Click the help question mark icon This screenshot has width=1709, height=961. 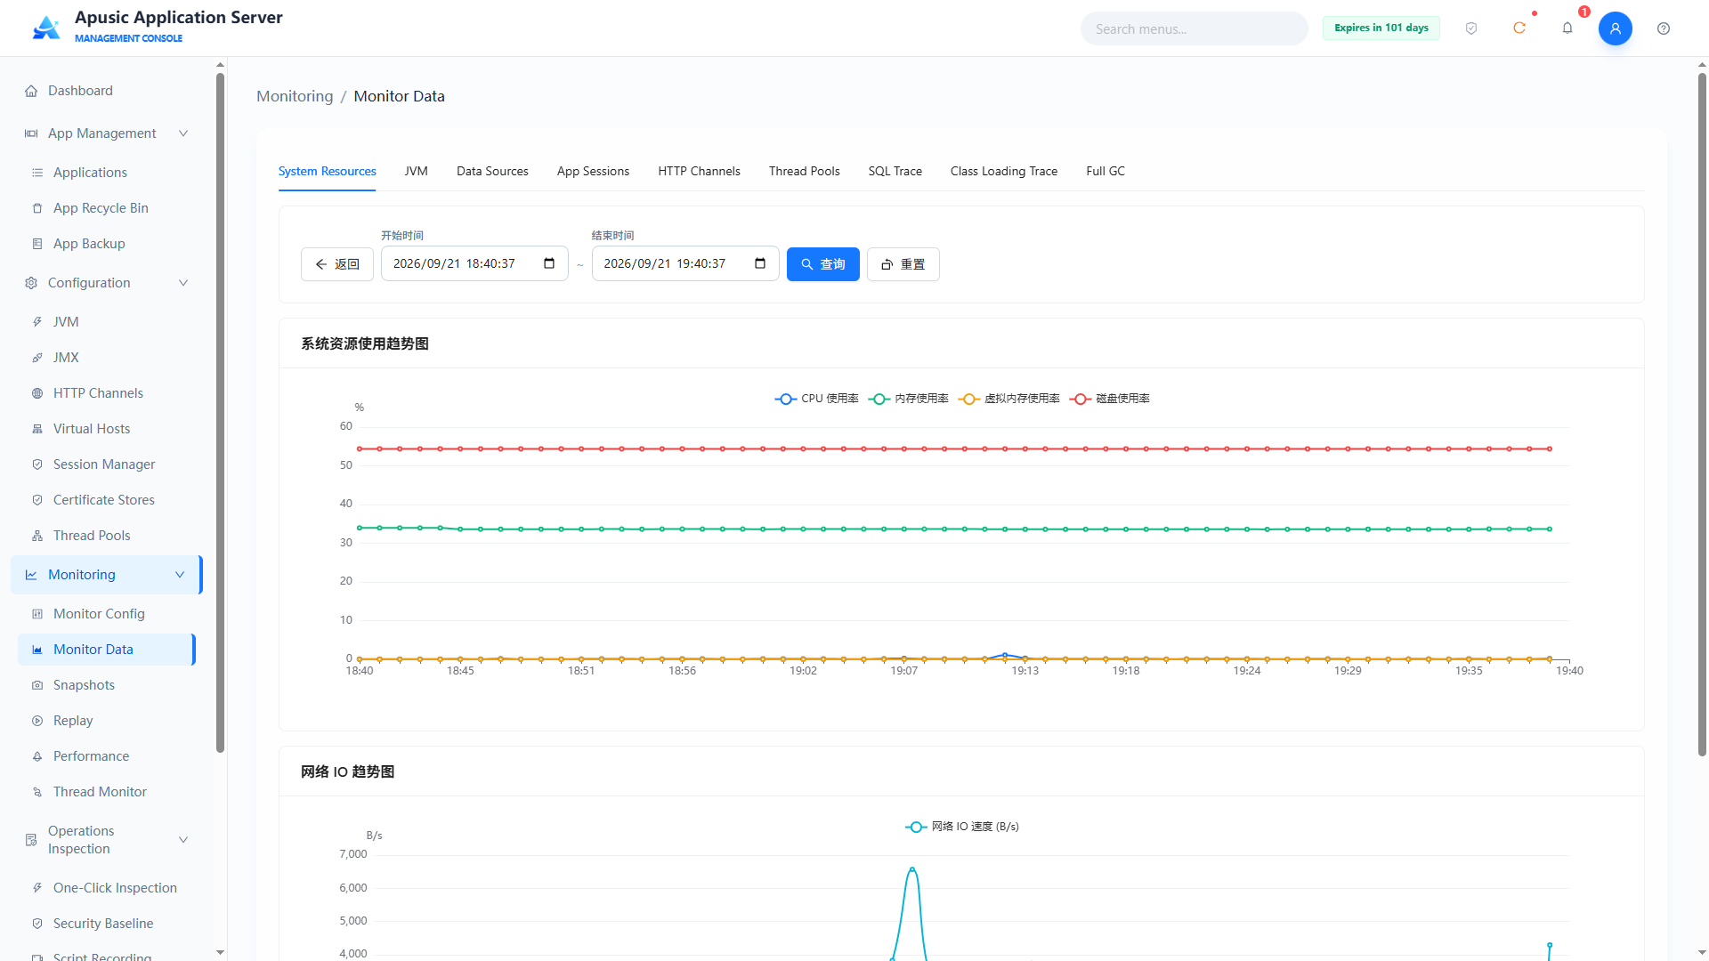(1664, 28)
